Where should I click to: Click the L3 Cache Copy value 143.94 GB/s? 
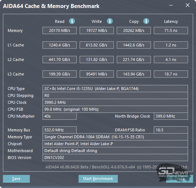[134, 74]
